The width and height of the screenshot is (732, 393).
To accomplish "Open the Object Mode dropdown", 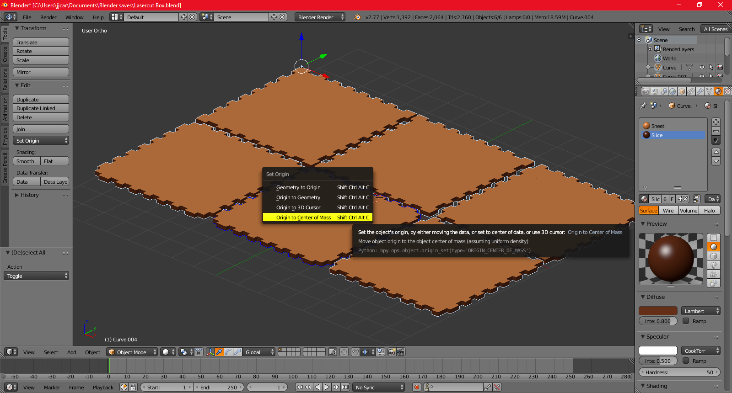I will [x=132, y=352].
